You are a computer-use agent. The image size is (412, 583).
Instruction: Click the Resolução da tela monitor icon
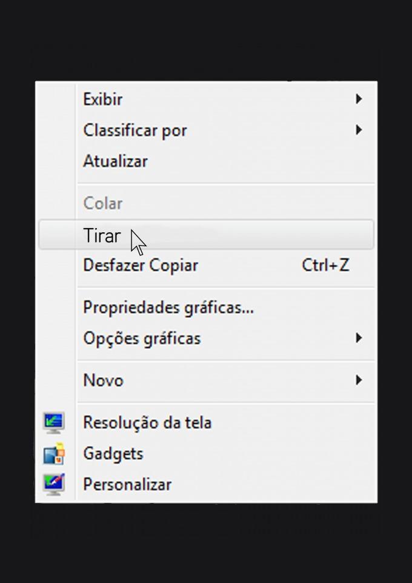coord(54,422)
